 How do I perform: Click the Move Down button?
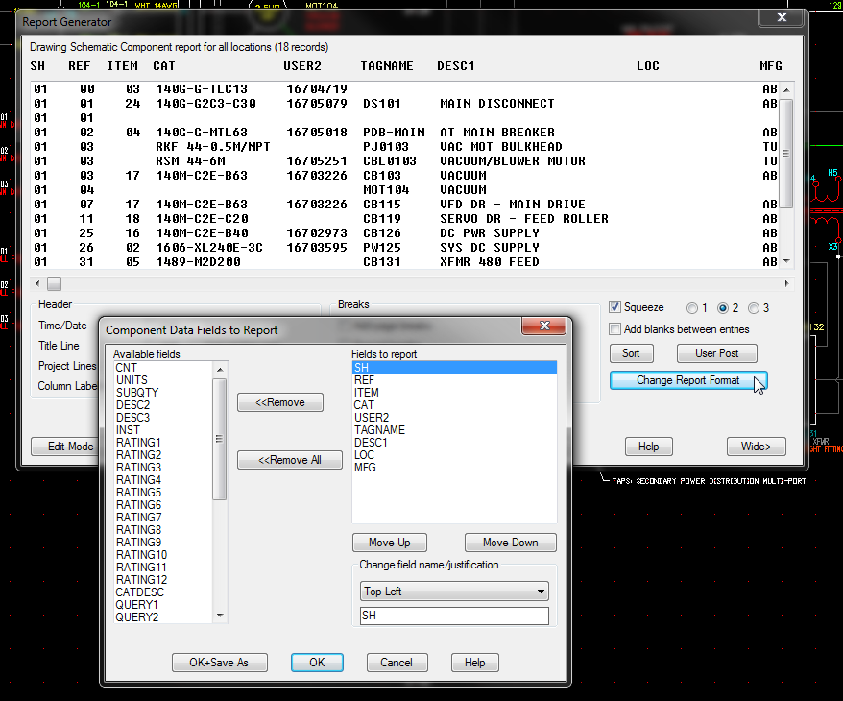click(510, 543)
